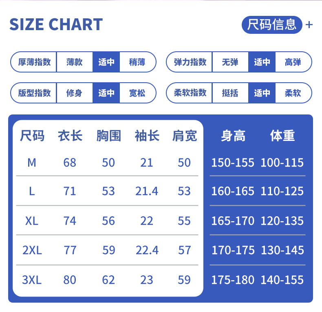Click the 体重 column header
Viewport: 322px width, 312px height.
(282, 136)
